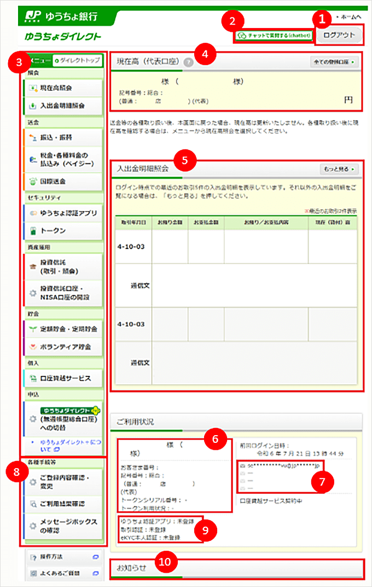Open ご登録内容確認・変更
372x587 pixels.
point(63,482)
